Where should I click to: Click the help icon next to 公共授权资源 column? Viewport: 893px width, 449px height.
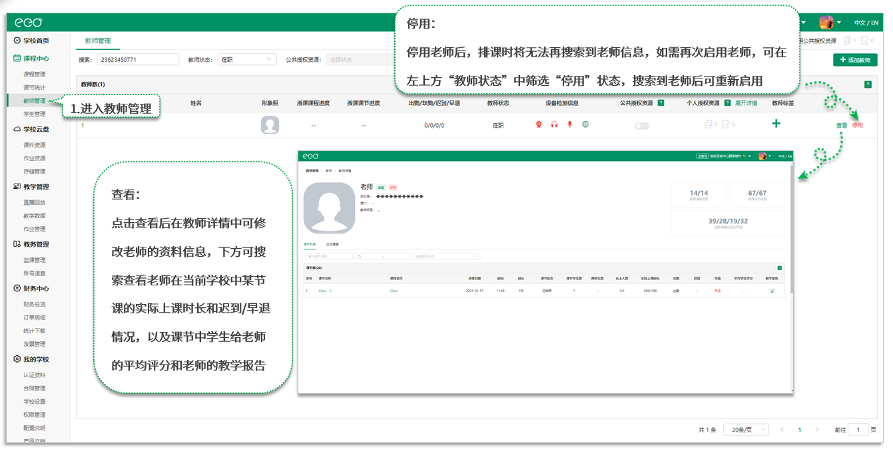[x=661, y=103]
